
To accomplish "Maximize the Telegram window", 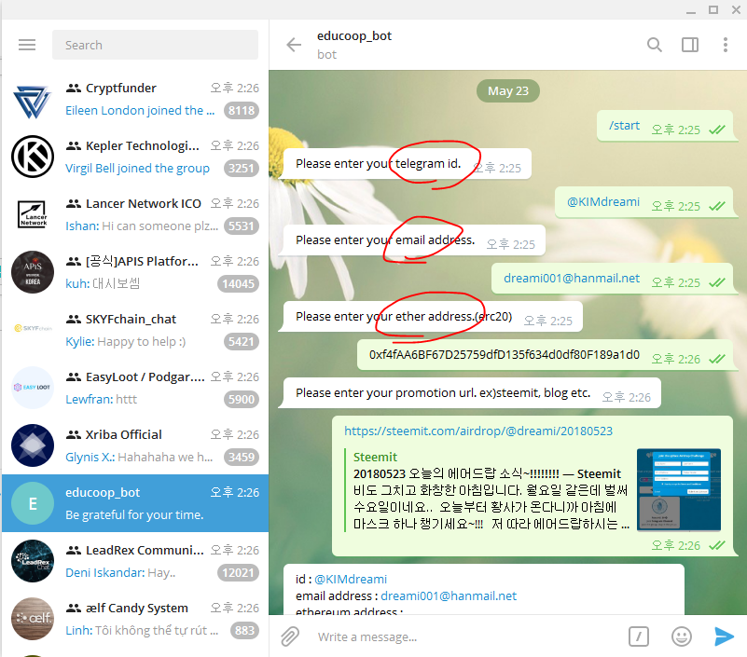I will coord(713,9).
